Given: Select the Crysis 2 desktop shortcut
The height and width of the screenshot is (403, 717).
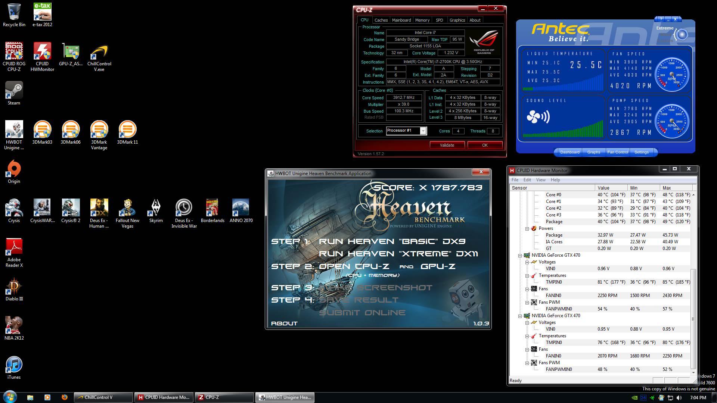Looking at the screenshot, I should pyautogui.click(x=71, y=211).
